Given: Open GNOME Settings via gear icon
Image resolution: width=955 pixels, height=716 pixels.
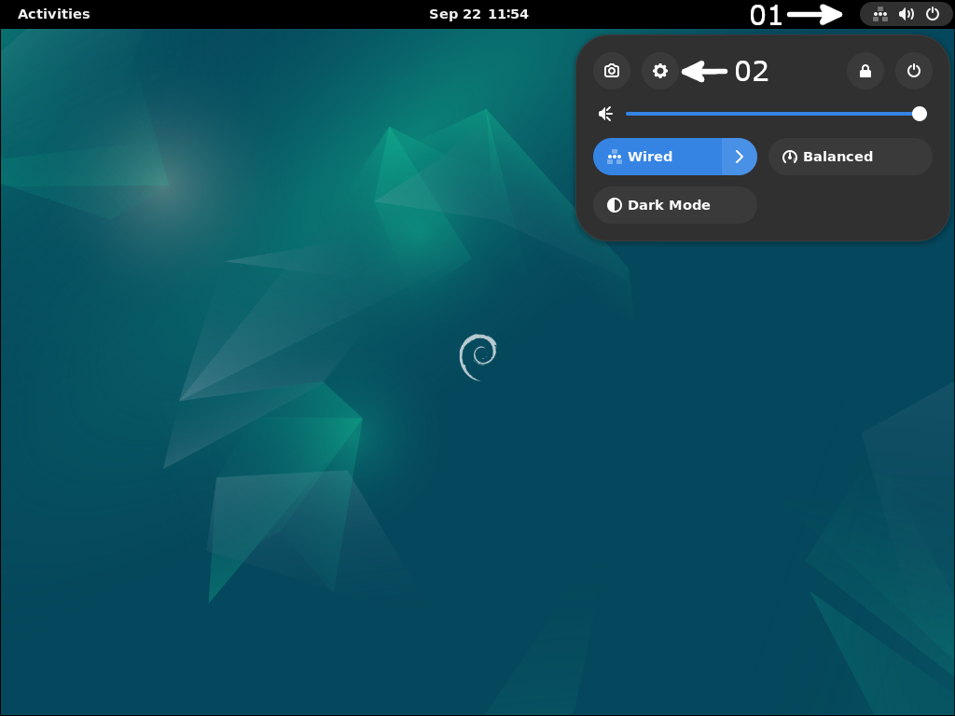Looking at the screenshot, I should [659, 71].
